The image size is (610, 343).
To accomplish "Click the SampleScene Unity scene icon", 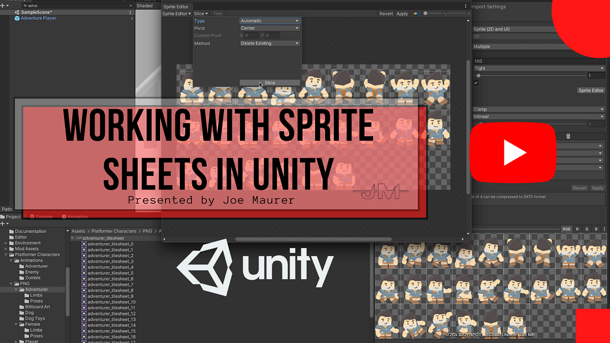I will (x=17, y=12).
